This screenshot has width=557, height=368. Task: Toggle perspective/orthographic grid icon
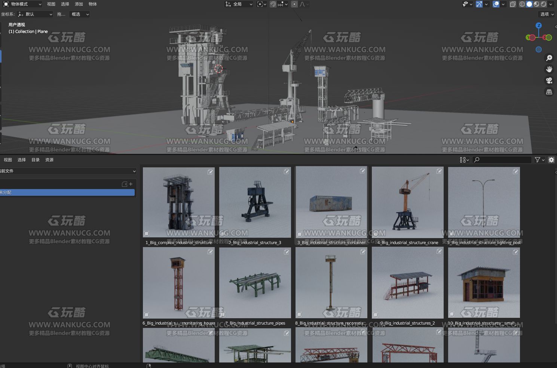click(549, 92)
